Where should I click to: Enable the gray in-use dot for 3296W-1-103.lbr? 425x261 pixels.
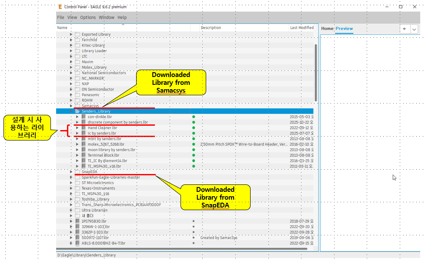194,227
